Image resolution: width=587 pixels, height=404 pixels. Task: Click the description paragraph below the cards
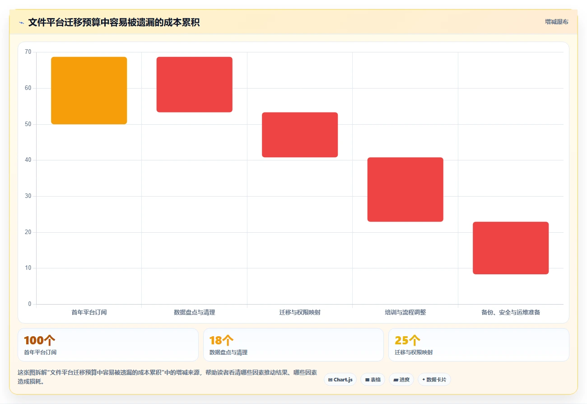tap(167, 377)
